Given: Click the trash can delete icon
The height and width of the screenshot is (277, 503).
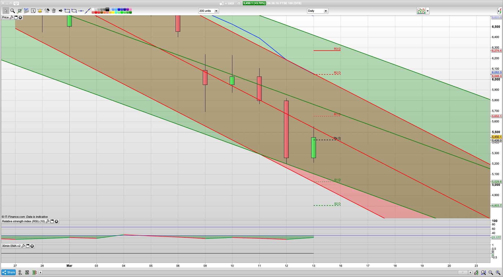Looking at the screenshot, I should click(54, 11).
